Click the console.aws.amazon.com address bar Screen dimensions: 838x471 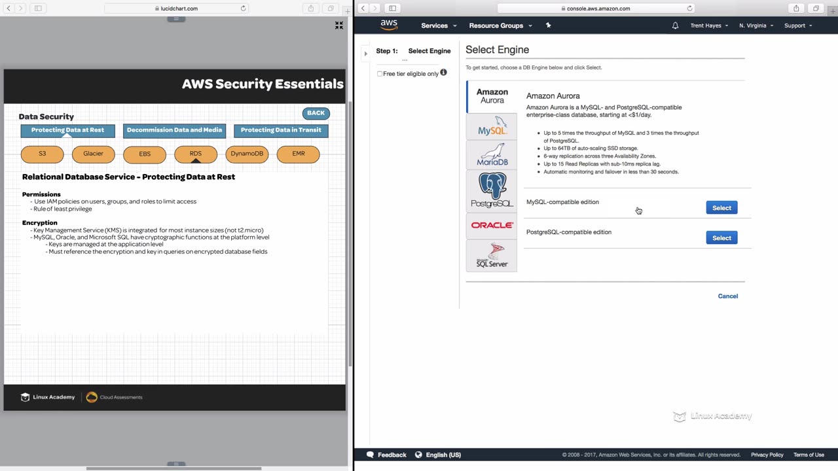click(x=596, y=9)
